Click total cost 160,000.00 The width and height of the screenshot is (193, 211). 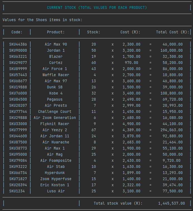click(172, 51)
